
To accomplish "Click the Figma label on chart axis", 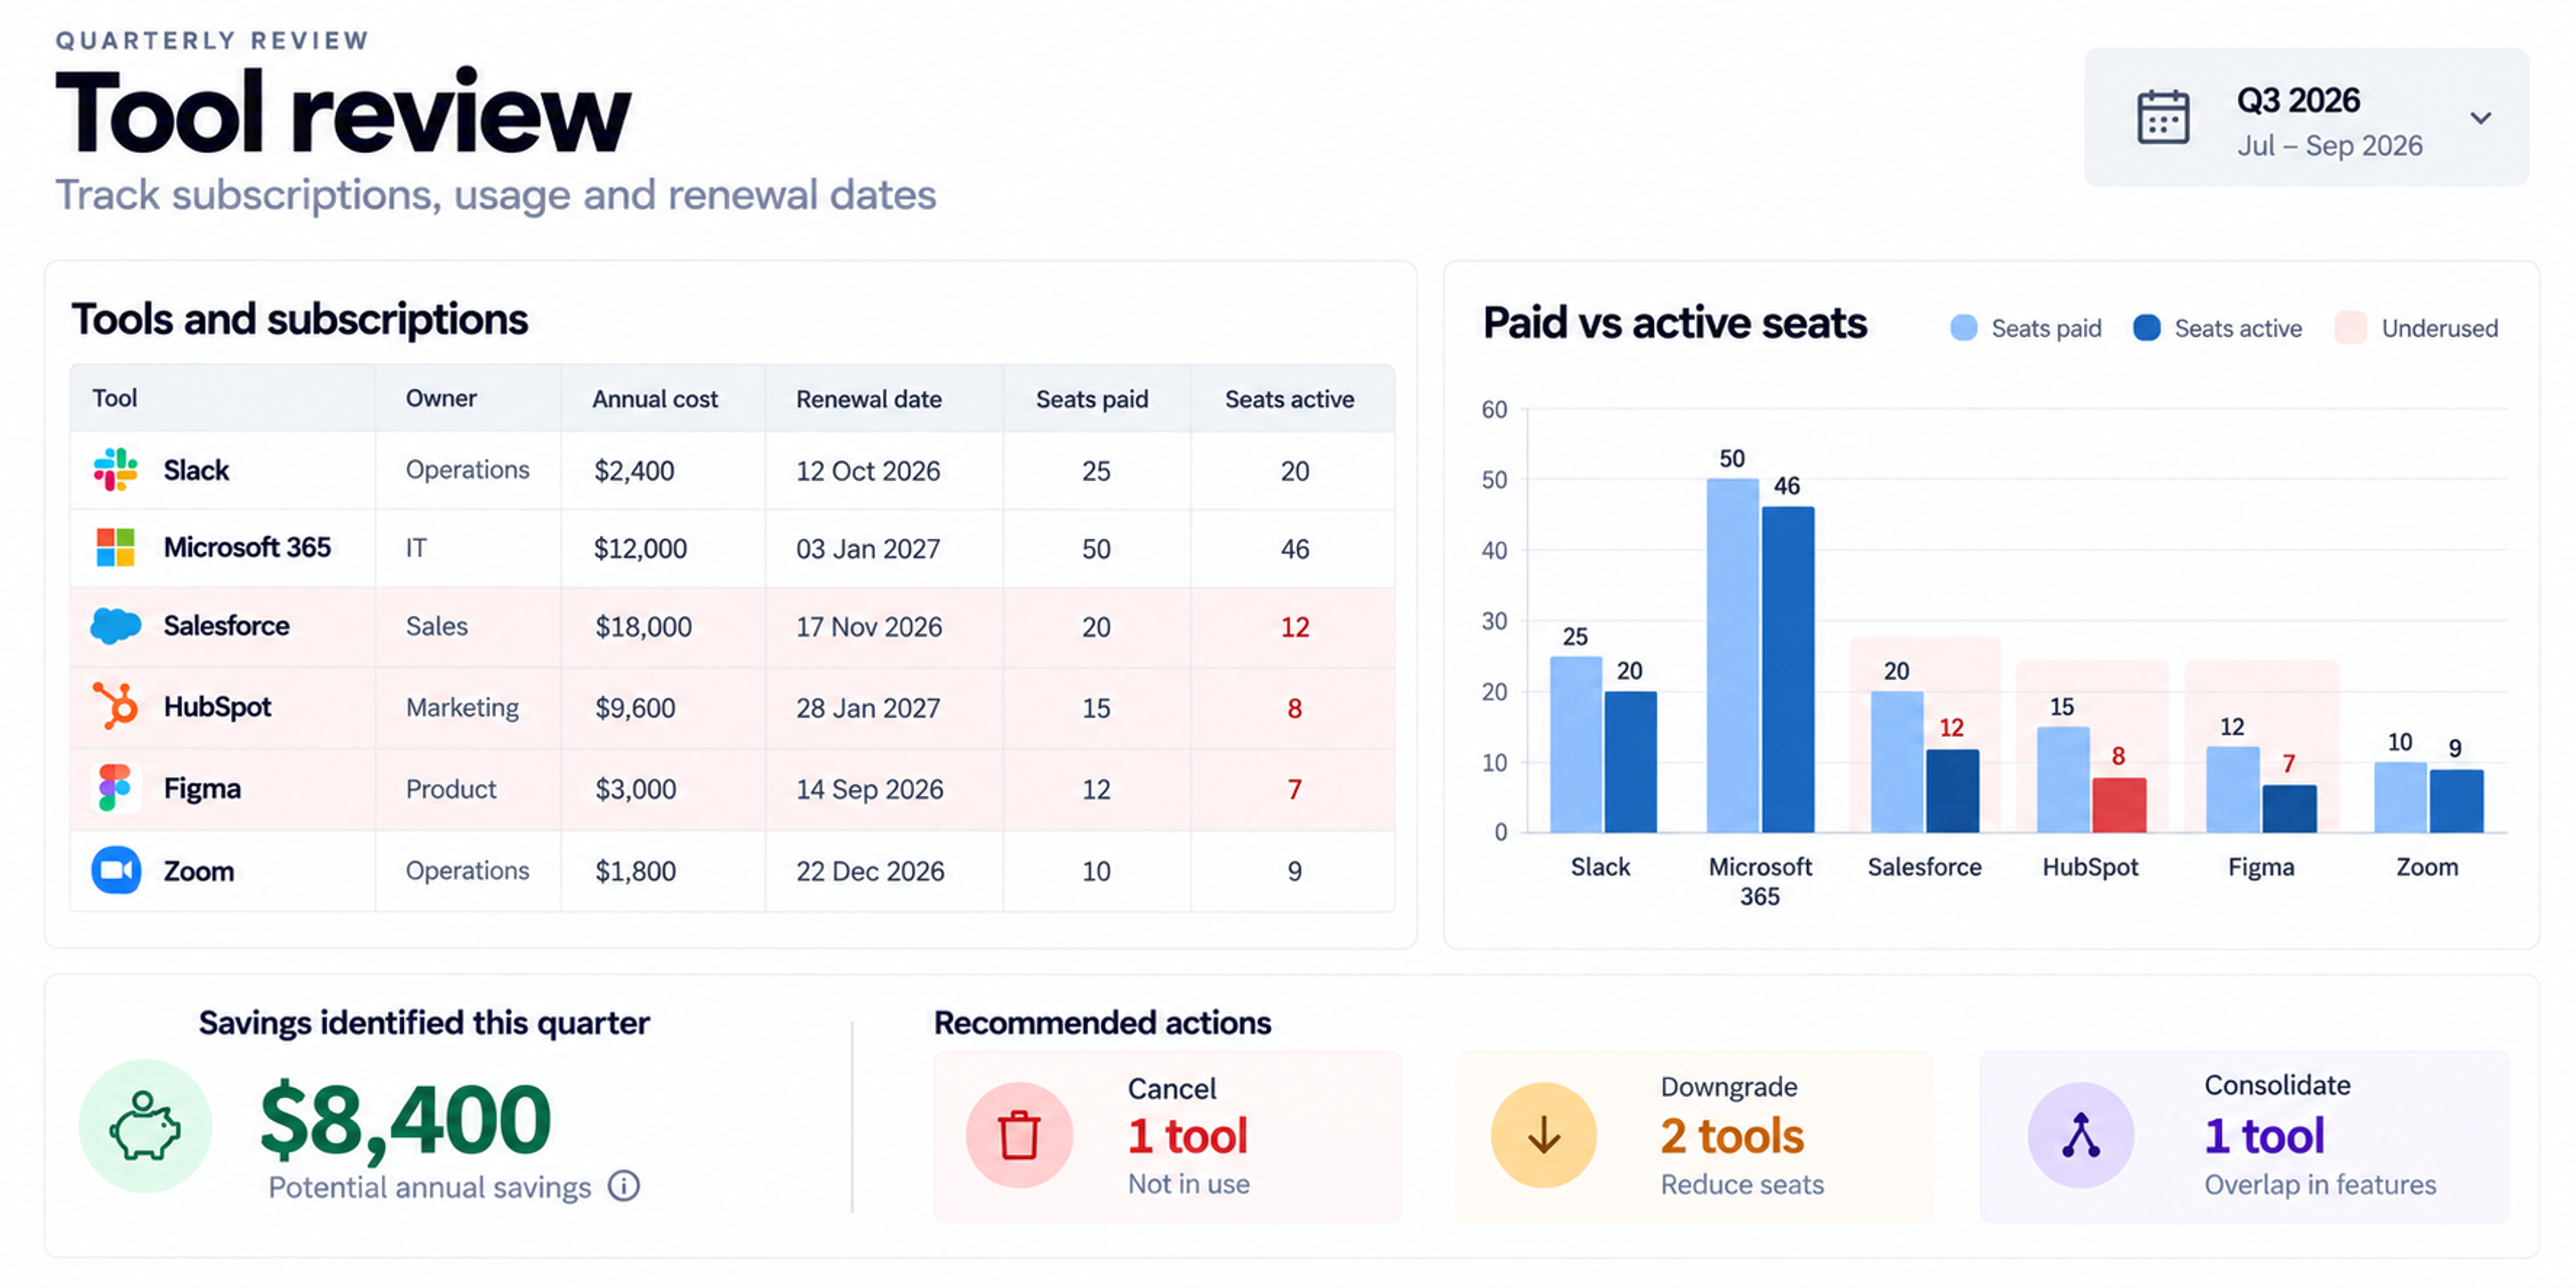I will pos(2261,867).
